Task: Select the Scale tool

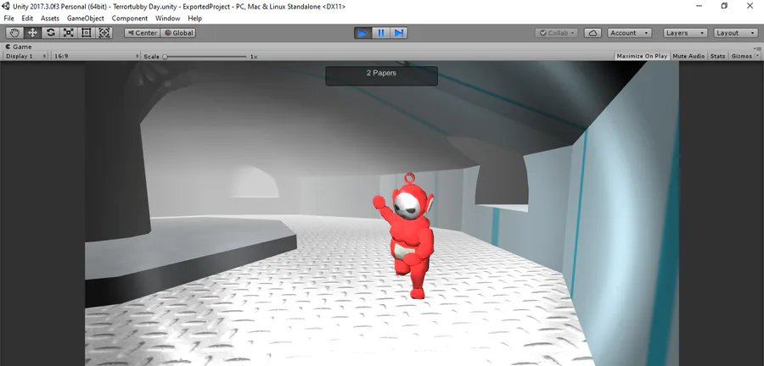Action: coord(69,33)
